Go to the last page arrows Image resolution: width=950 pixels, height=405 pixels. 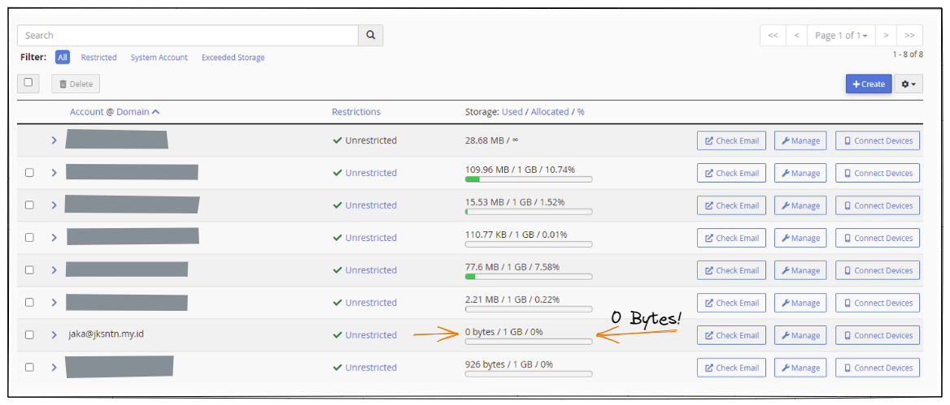coord(909,36)
